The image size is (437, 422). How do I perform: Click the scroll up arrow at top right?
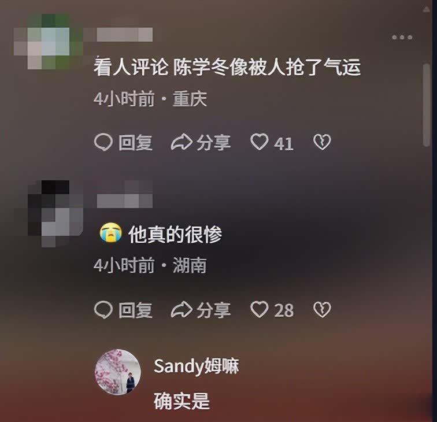click(x=427, y=10)
